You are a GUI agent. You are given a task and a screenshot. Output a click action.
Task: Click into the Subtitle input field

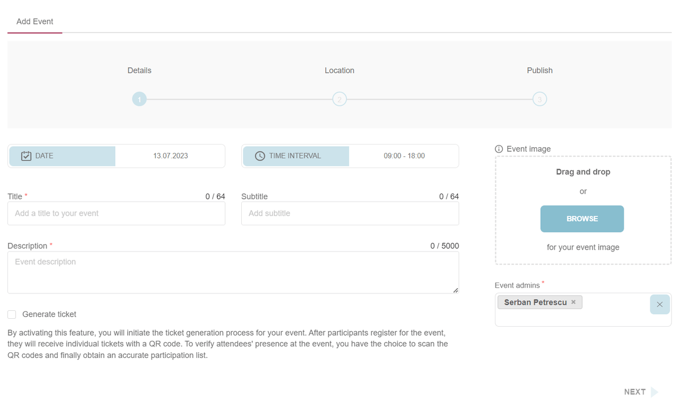350,213
